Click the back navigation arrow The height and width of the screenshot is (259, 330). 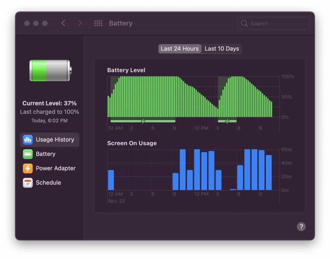[63, 23]
